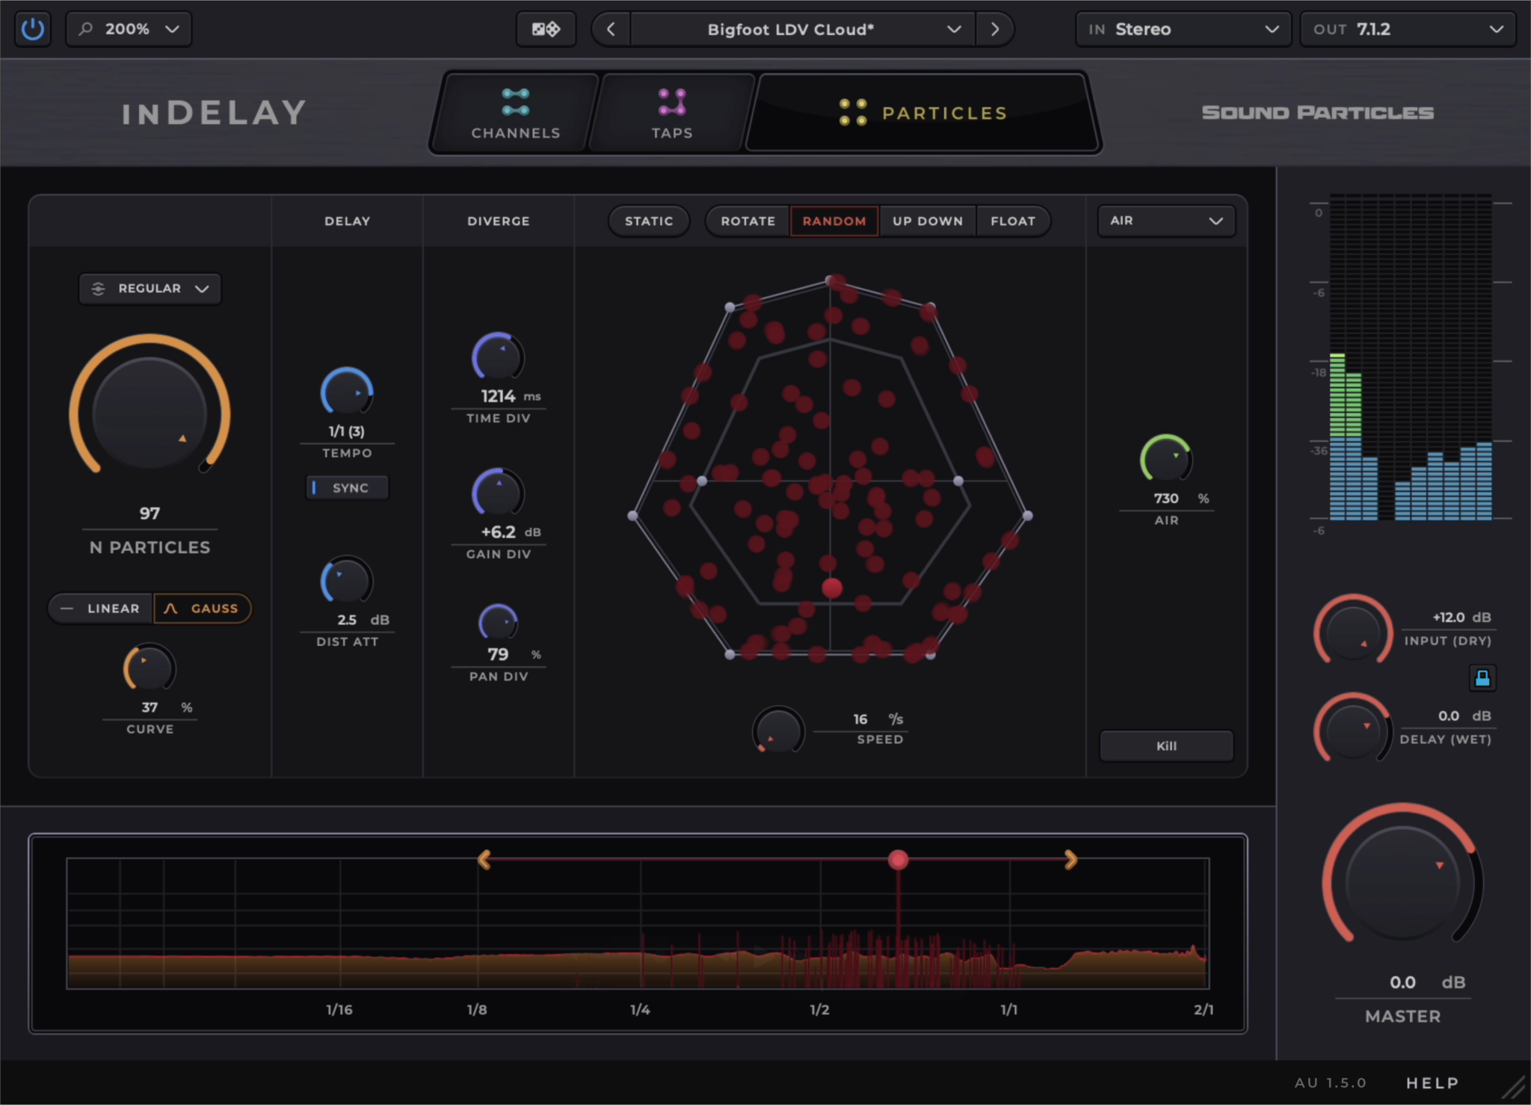
Task: Open the REGULAR distribution dropdown
Action: click(x=150, y=289)
